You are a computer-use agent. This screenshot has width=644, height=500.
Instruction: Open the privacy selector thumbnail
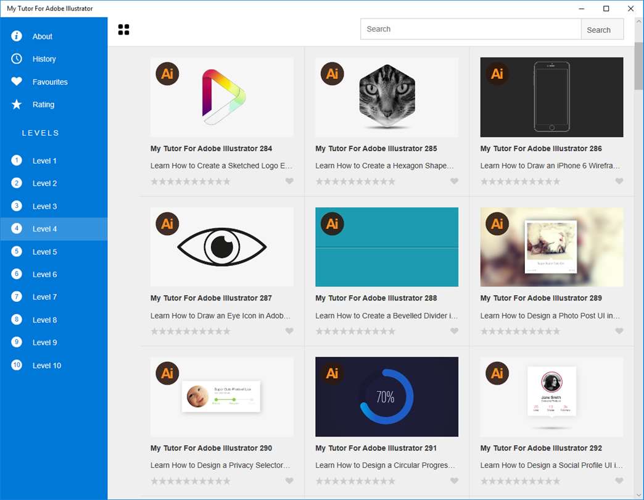coord(222,396)
